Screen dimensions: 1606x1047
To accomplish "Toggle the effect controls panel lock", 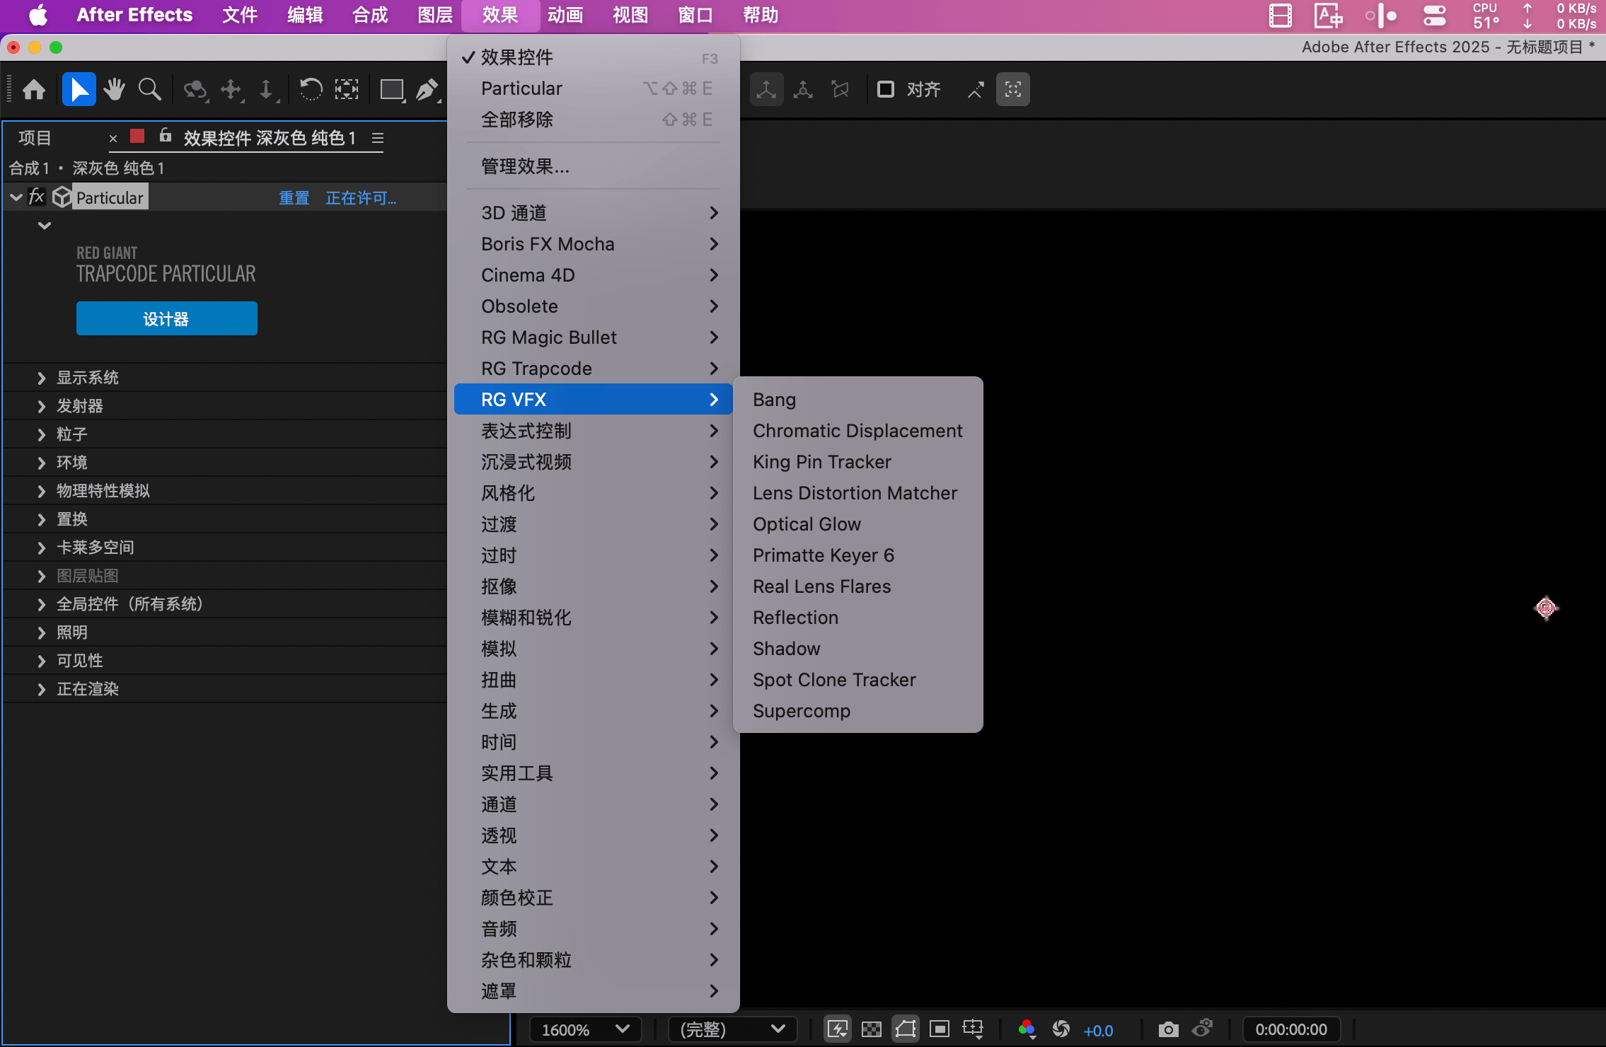I will point(166,136).
